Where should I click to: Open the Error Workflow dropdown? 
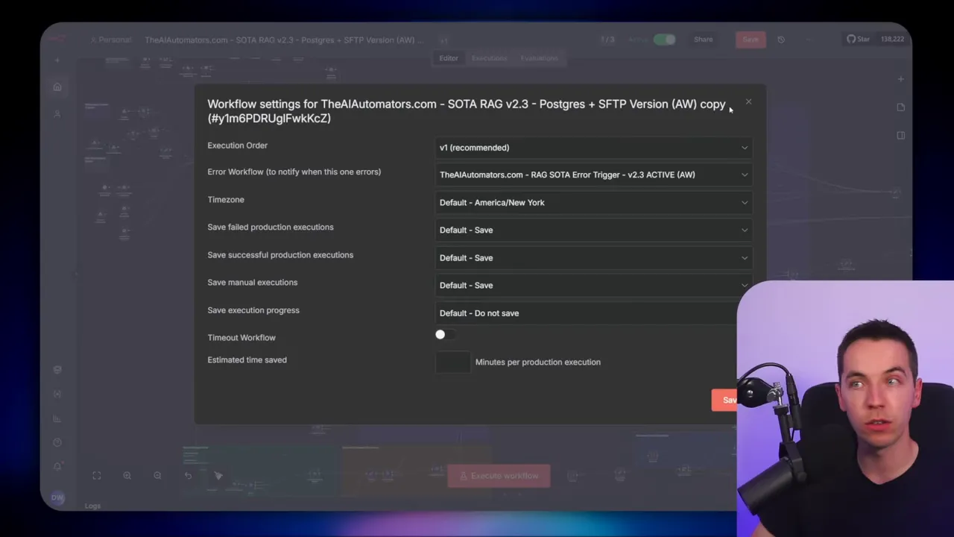tap(593, 175)
